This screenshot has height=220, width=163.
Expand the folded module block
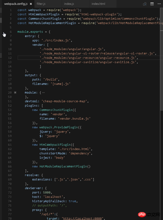click(x=15, y=92)
